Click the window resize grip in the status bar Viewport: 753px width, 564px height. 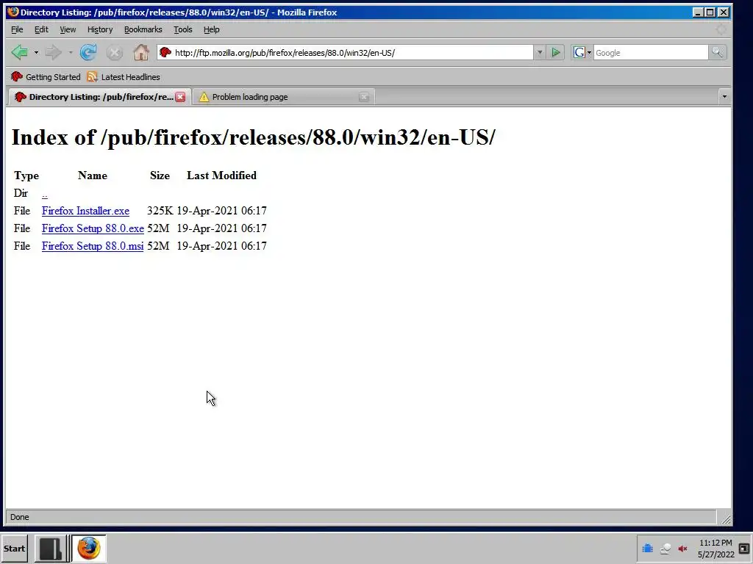pos(726,519)
